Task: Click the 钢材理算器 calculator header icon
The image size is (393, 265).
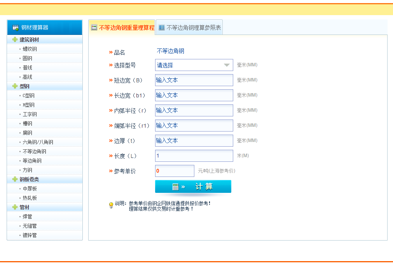Action: point(16,28)
